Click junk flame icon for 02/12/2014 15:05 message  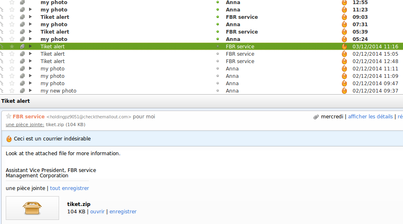pyautogui.click(x=344, y=54)
